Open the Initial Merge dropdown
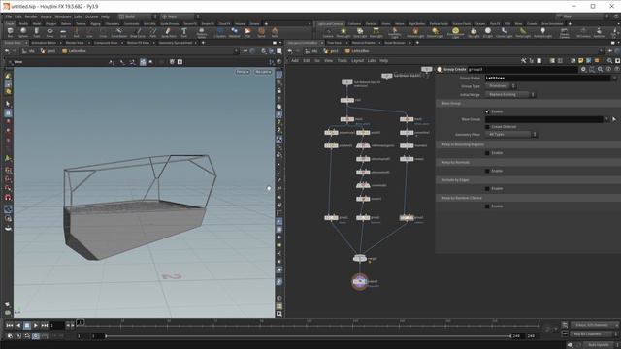 [510, 95]
